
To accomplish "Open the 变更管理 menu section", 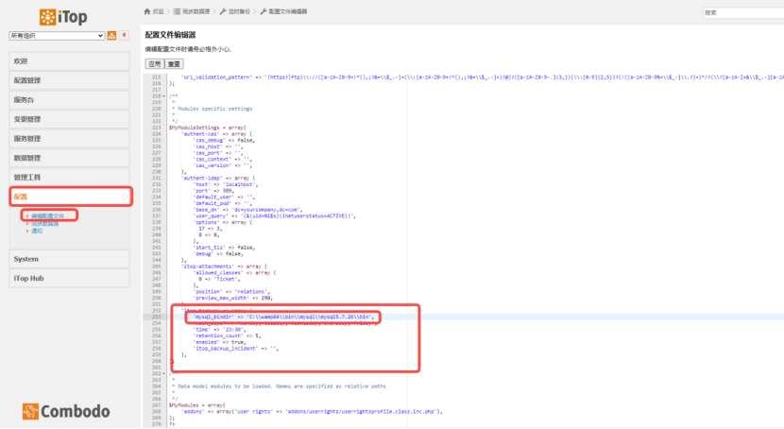I will tap(69, 119).
